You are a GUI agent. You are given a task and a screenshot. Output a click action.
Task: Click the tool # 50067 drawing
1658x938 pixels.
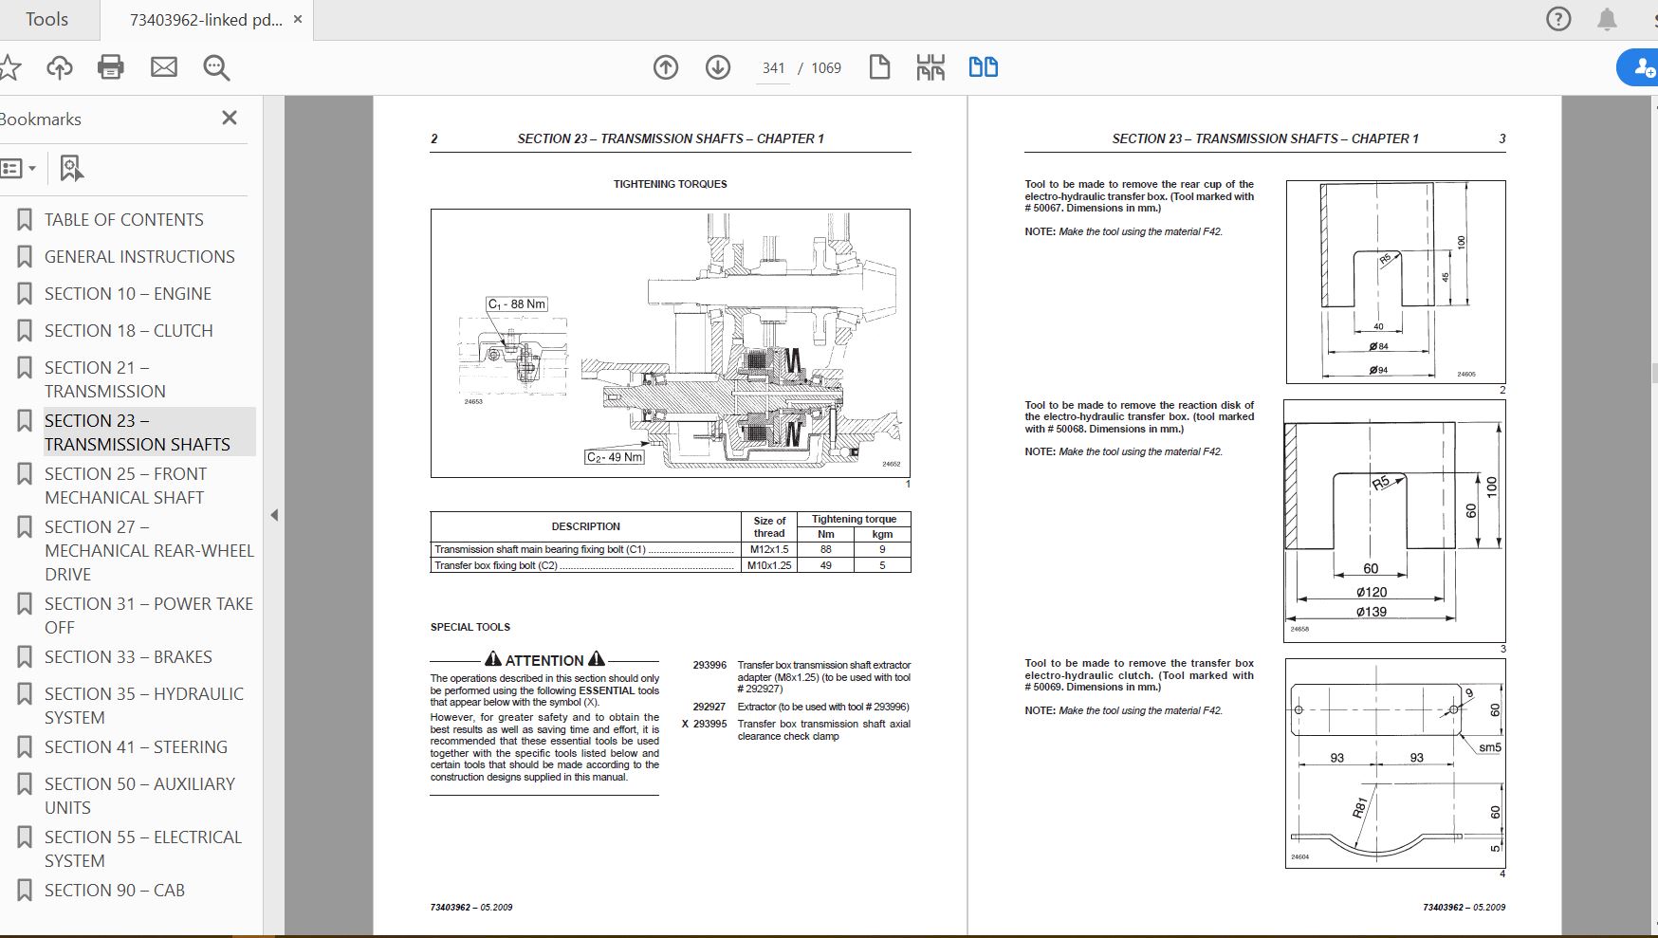point(1395,282)
